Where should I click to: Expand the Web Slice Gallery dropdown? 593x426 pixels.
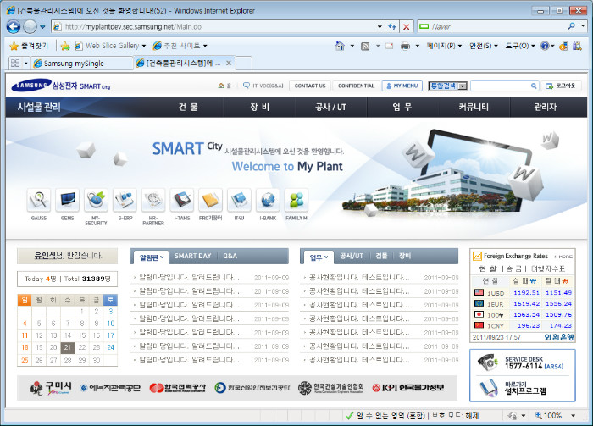144,46
